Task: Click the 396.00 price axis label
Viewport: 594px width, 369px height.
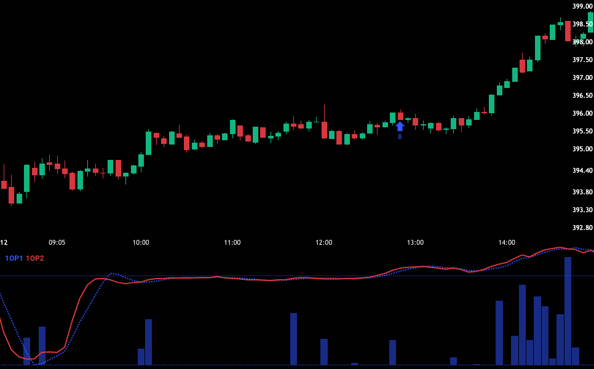Action: click(x=582, y=113)
